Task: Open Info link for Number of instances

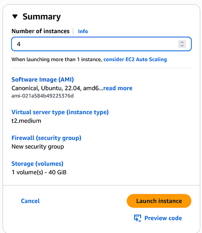Action: [83, 31]
